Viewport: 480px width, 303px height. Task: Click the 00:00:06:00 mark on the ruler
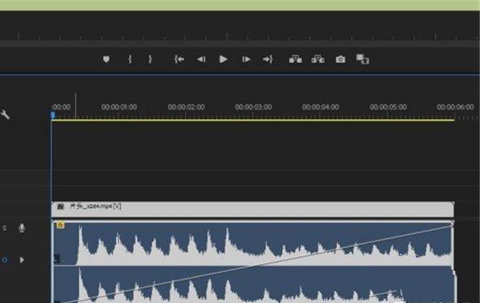click(x=455, y=107)
